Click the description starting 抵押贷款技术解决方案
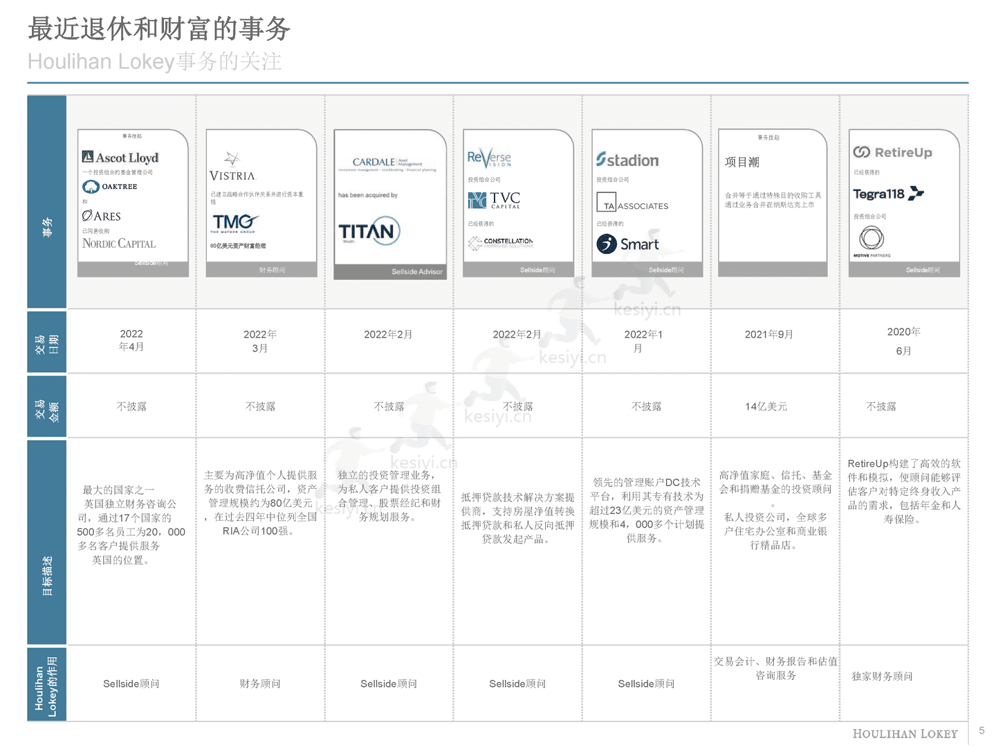The width and height of the screenshot is (996, 747). point(517,518)
